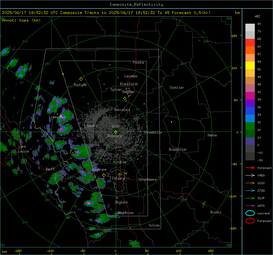This screenshot has width=273, height=255.
Task: Click the Okotoks town label
Action: (121, 202)
